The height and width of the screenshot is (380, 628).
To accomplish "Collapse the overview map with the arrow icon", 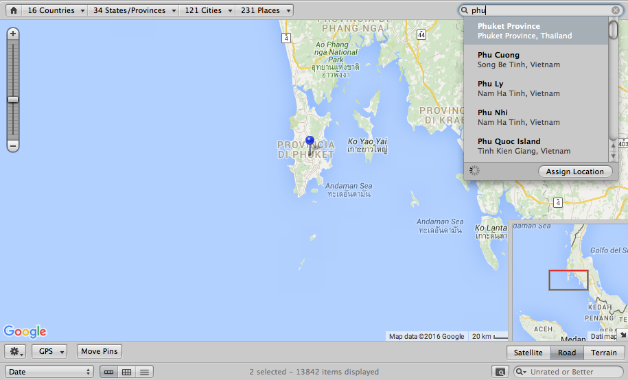I will point(623,334).
